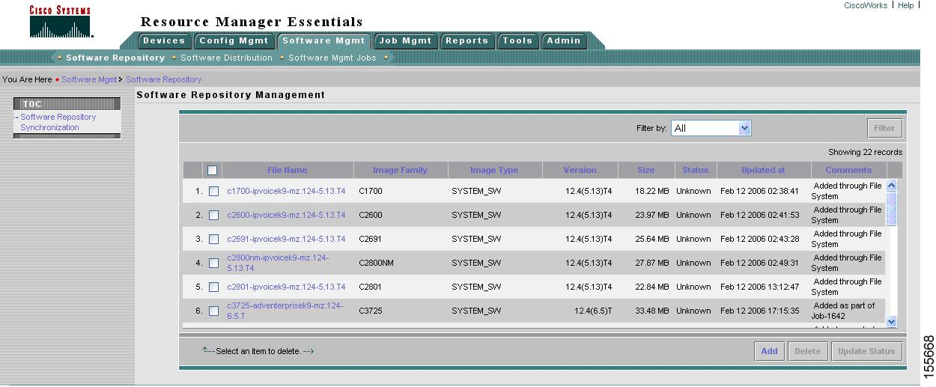This screenshot has width=936, height=387.
Task: Open the Filter by dropdown
Action: (711, 128)
